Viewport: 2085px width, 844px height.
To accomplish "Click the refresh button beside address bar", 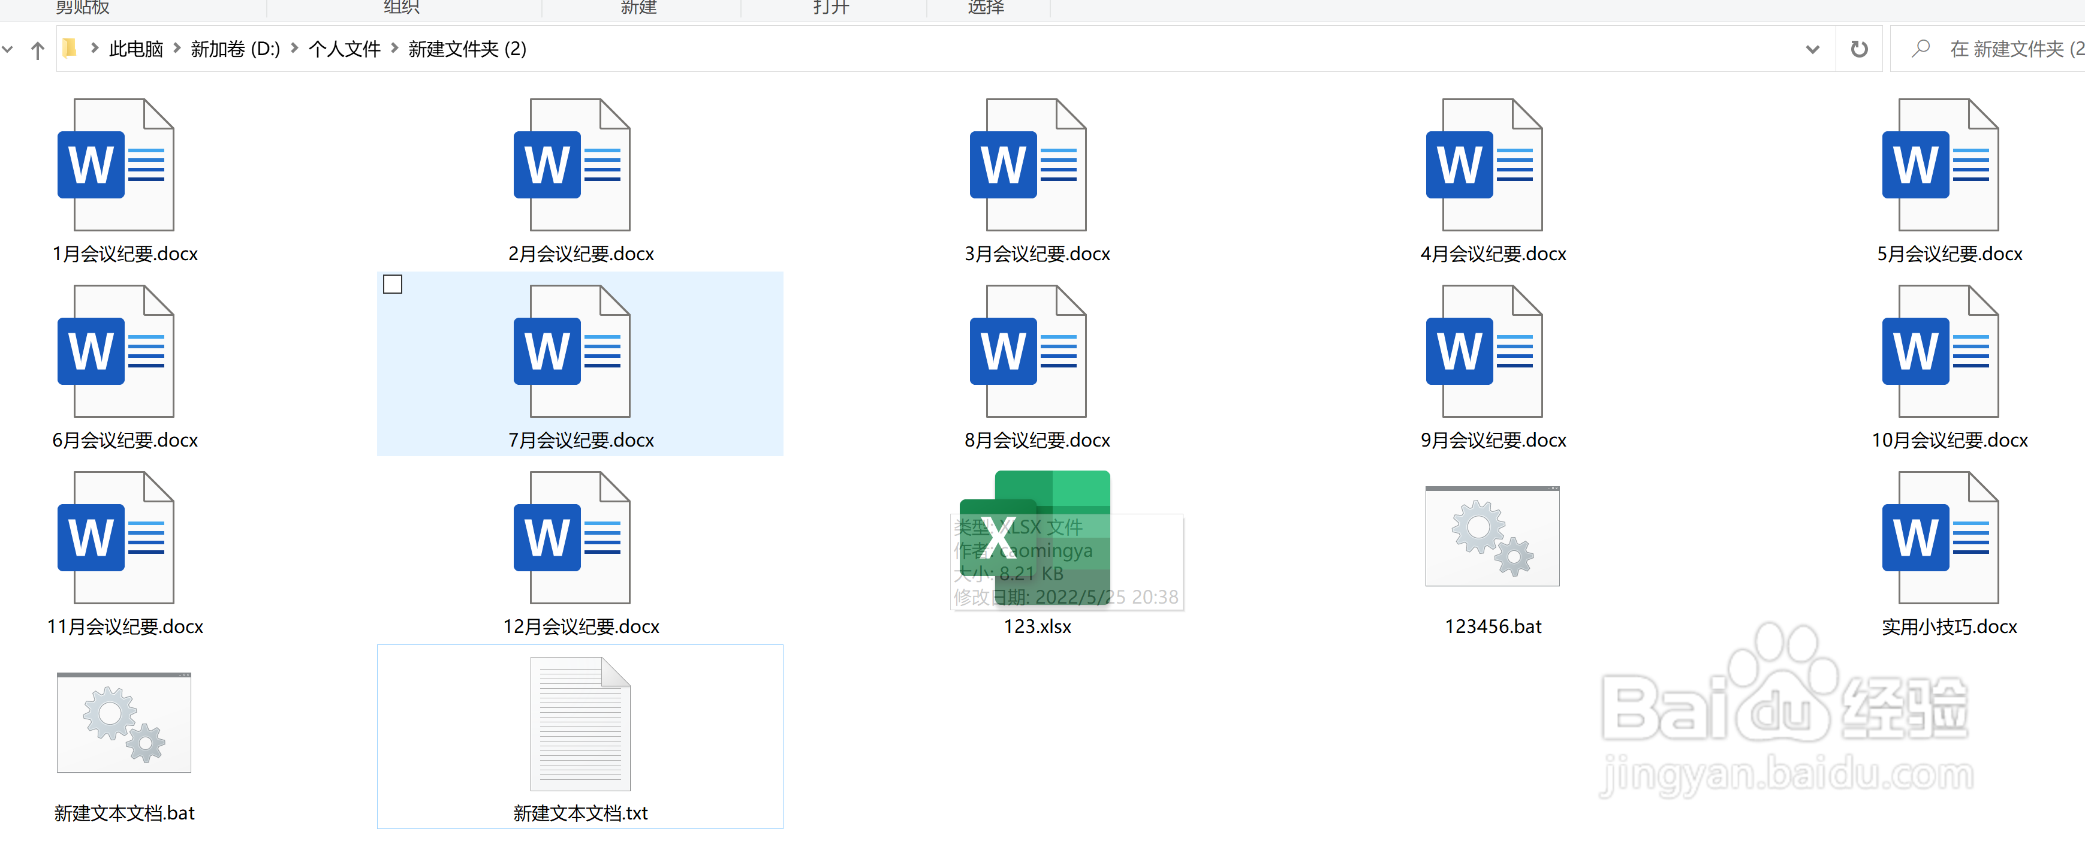I will click(1858, 49).
